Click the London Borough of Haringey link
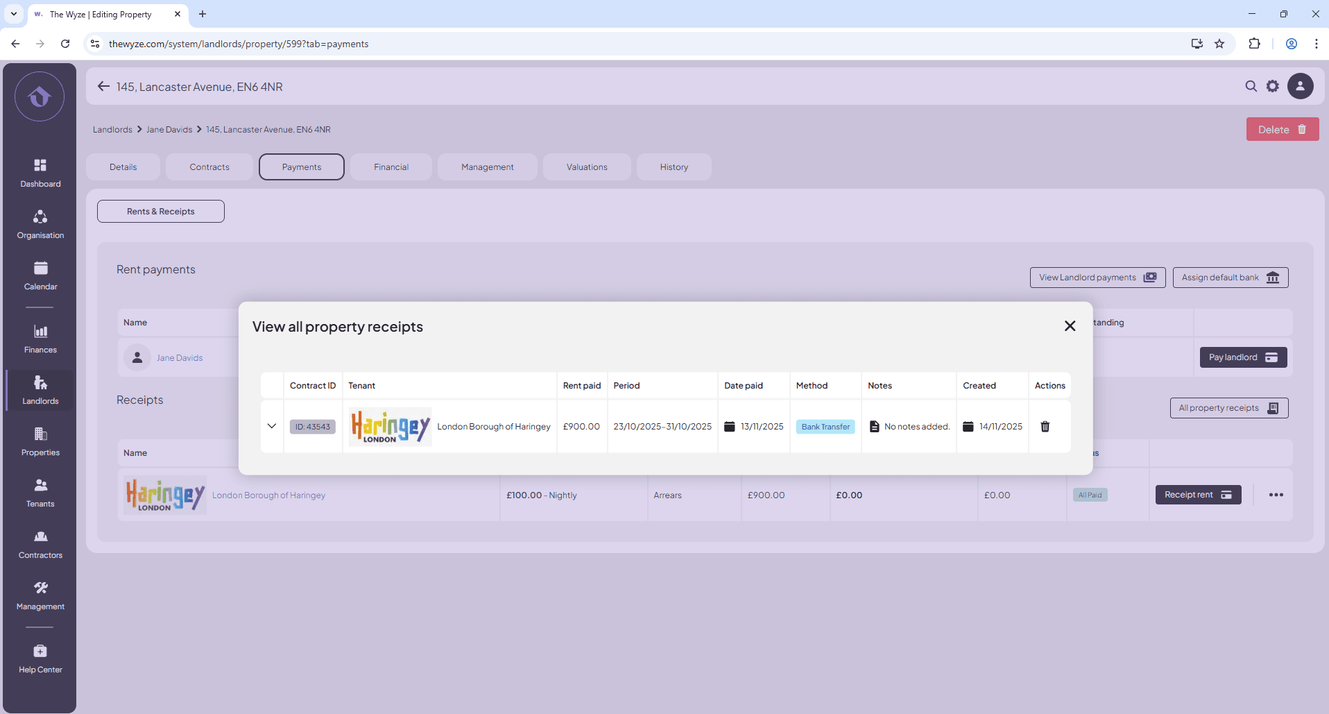 (268, 495)
